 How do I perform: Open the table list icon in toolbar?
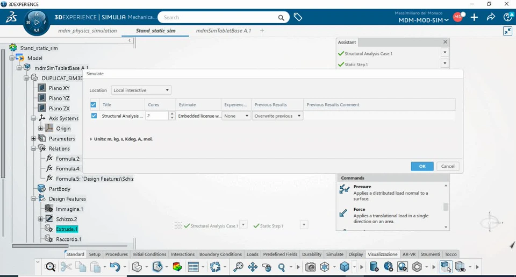[193, 266]
